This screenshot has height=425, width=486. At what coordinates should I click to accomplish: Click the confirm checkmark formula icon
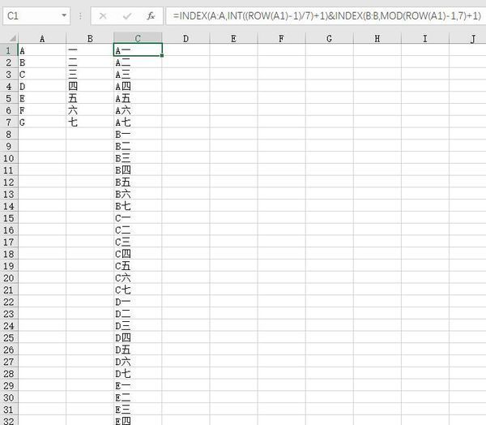127,16
